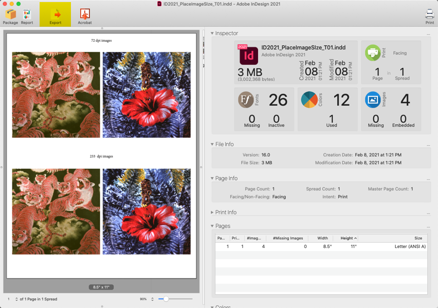The width and height of the screenshot is (438, 308).
Task: Collapse the Colors section
Action: tap(212, 306)
